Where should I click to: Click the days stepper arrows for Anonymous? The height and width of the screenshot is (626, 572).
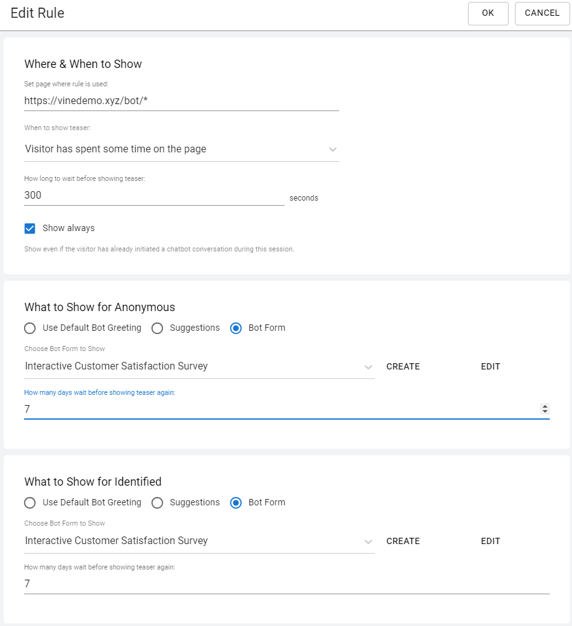click(x=545, y=409)
